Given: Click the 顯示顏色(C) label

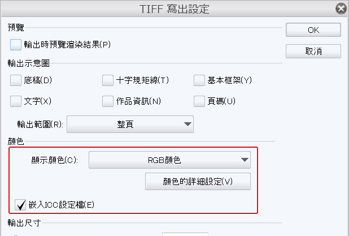Looking at the screenshot, I should point(55,160).
